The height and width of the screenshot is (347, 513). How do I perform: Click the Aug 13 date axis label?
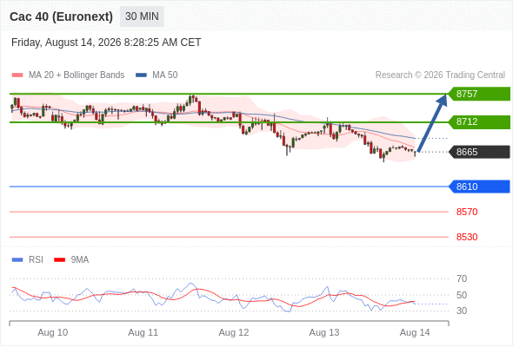[324, 332]
